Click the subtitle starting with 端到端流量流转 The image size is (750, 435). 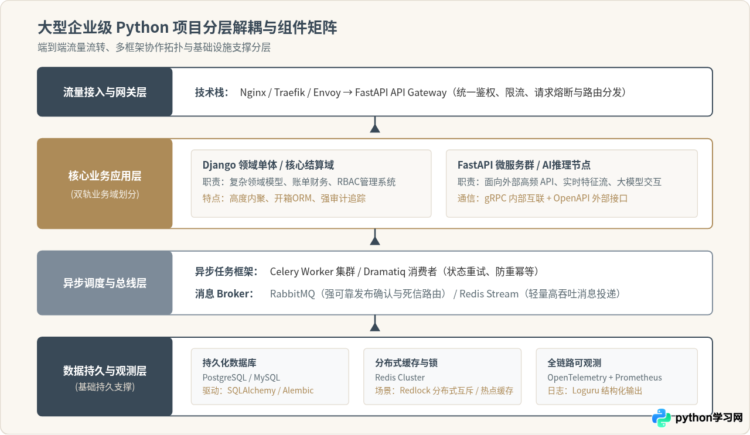(154, 48)
